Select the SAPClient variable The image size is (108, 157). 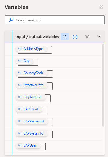29,109
